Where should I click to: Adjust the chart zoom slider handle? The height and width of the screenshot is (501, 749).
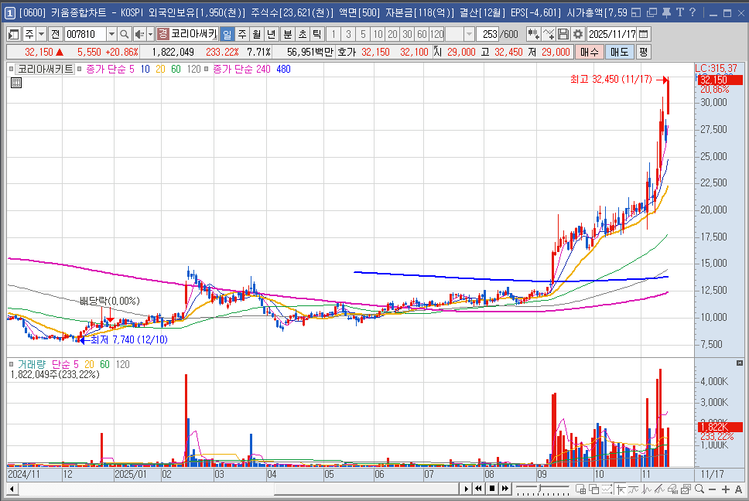(540, 488)
